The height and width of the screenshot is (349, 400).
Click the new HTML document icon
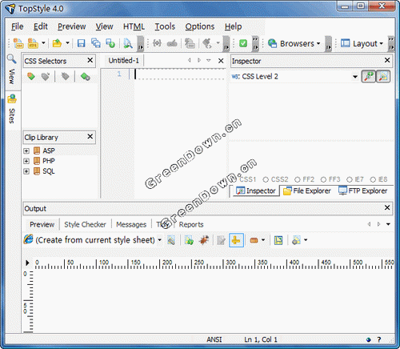point(33,43)
